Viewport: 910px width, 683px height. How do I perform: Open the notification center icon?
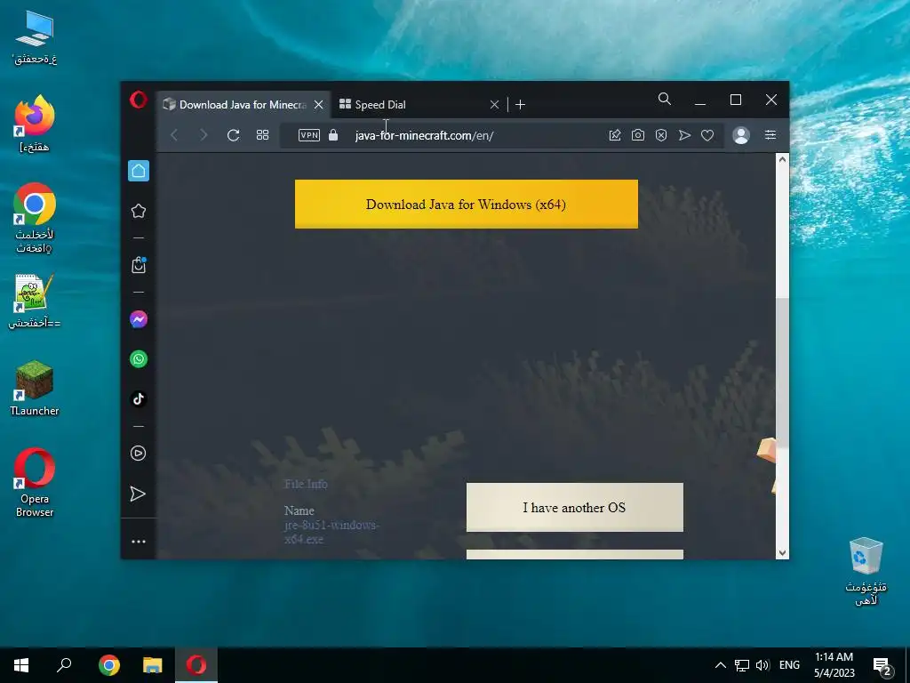pyautogui.click(x=882, y=666)
